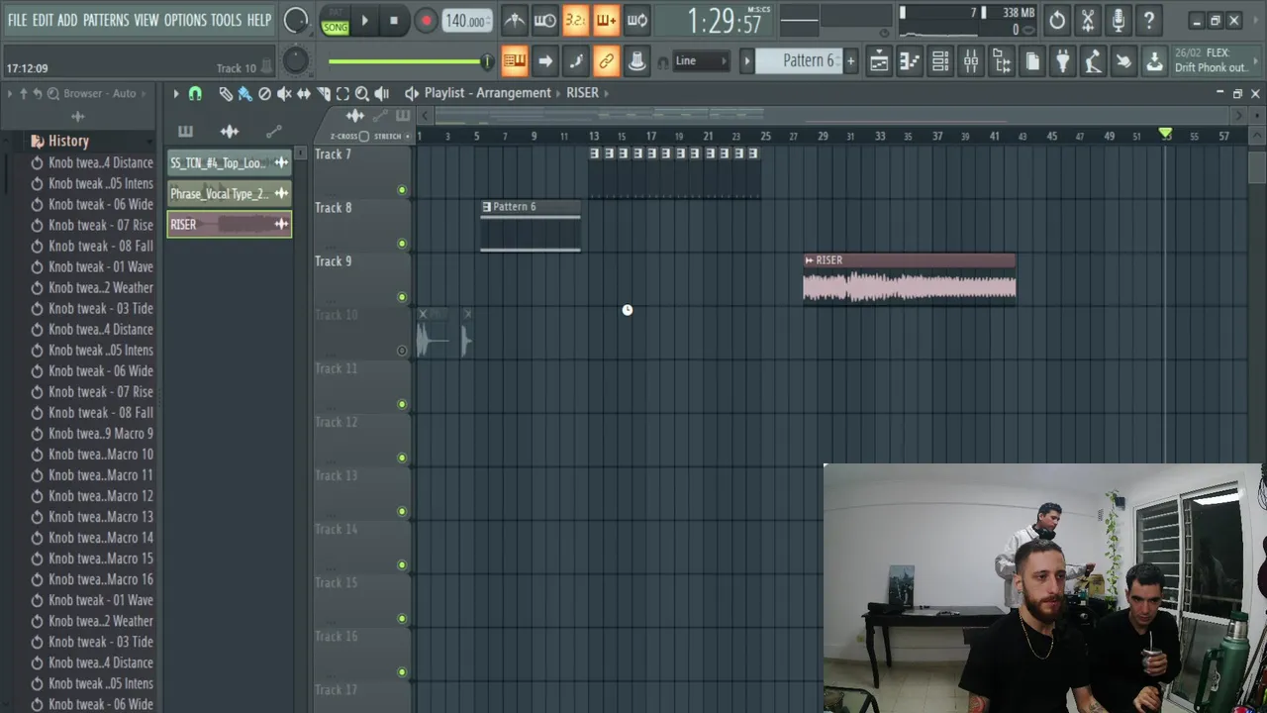Toggle loop recording button
Screen dimensions: 1267x713
click(637, 20)
